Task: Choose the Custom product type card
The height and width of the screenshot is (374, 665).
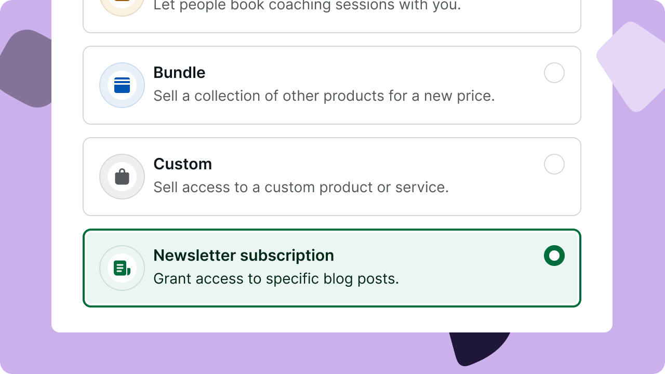Action: pyautogui.click(x=332, y=177)
